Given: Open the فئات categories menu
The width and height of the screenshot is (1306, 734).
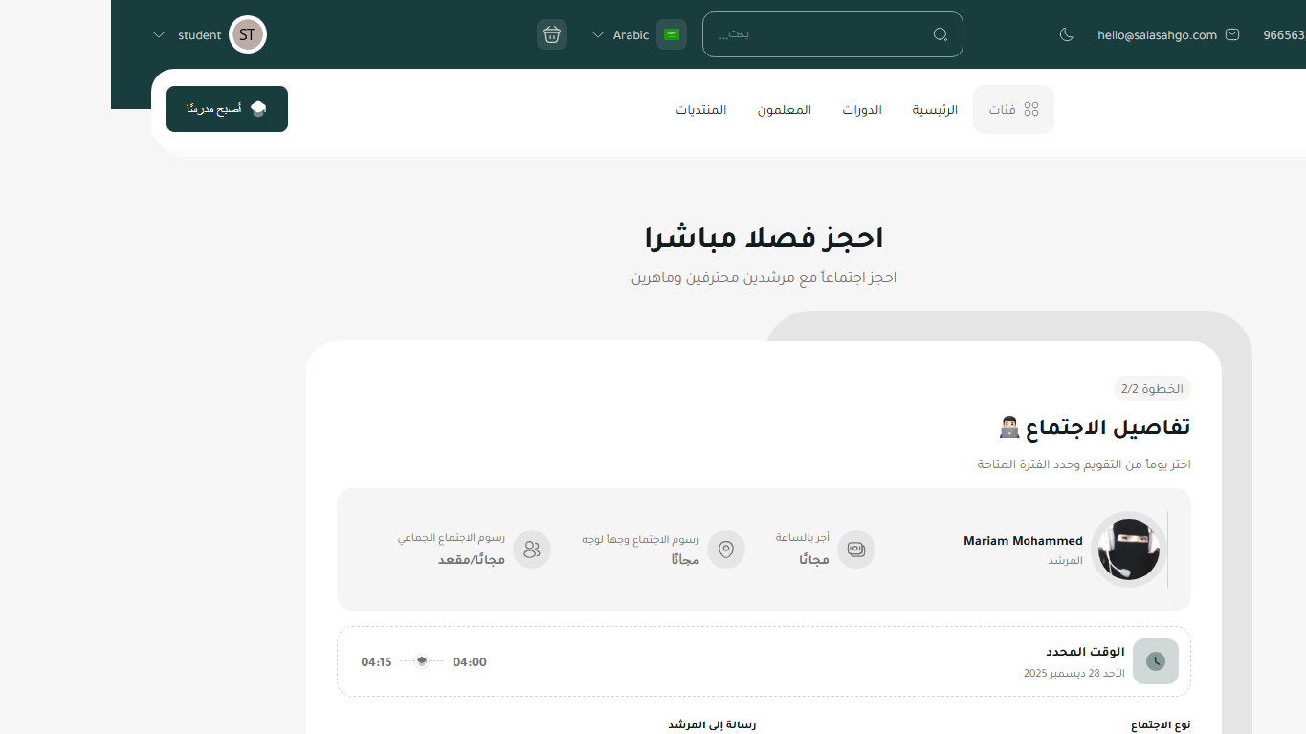Looking at the screenshot, I should [x=1013, y=110].
